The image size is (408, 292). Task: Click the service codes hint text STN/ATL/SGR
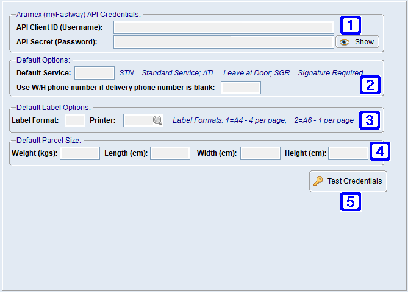241,73
